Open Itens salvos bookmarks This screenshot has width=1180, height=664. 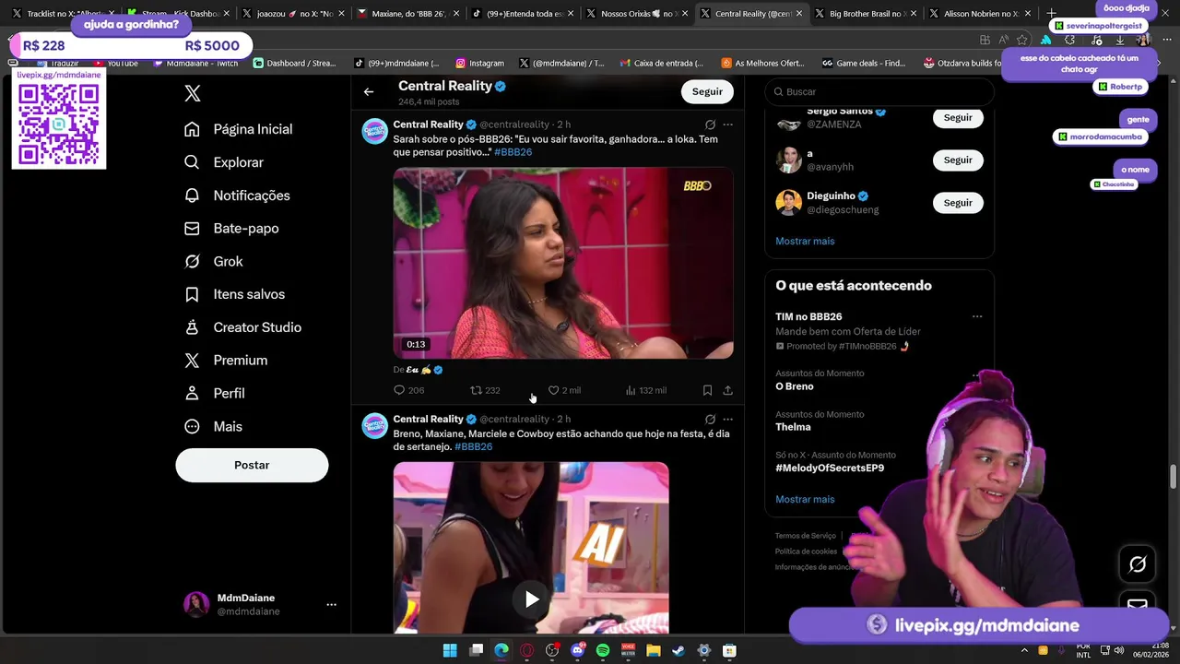234,294
